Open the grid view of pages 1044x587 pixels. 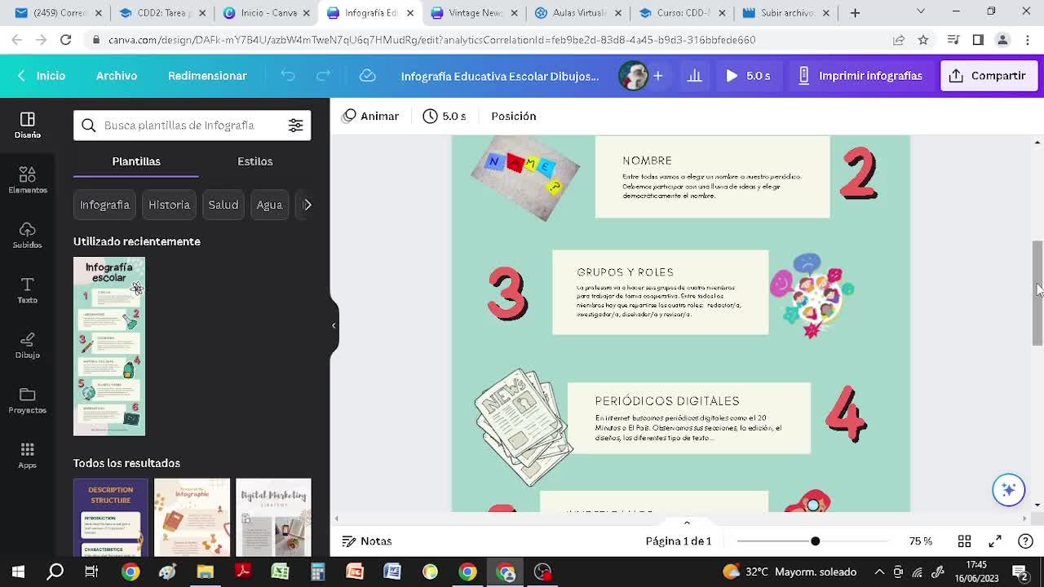pos(964,541)
